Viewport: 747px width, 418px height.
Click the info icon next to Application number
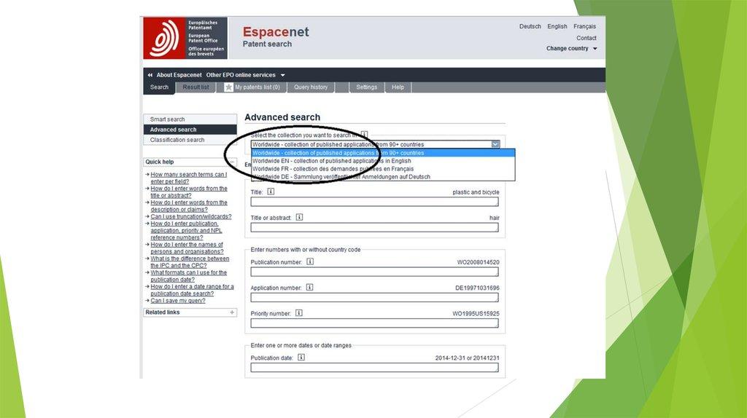pyautogui.click(x=309, y=288)
